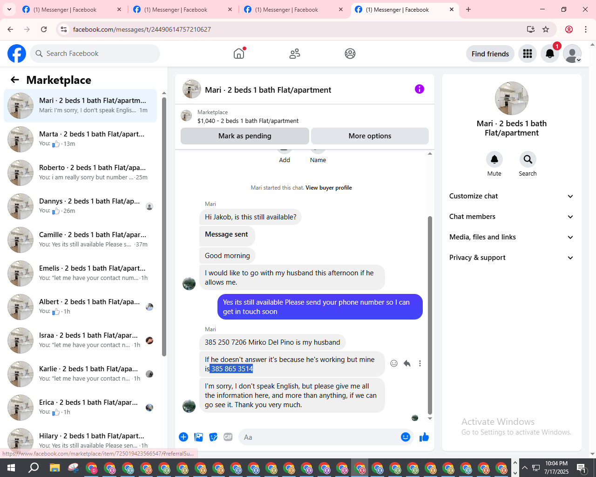Search in conversation using the magnifier icon
The image size is (596, 477).
(528, 159)
